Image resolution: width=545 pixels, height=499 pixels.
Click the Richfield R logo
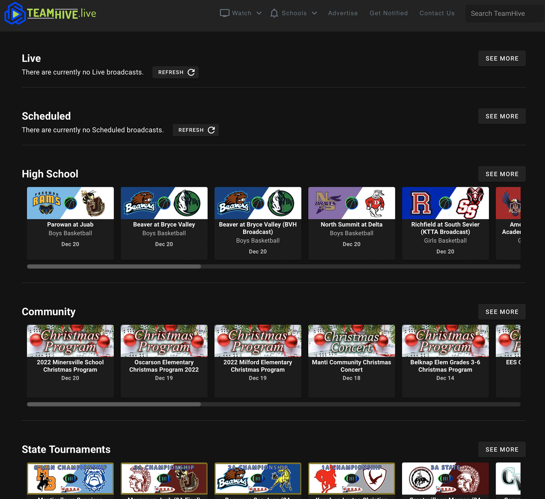(x=421, y=203)
